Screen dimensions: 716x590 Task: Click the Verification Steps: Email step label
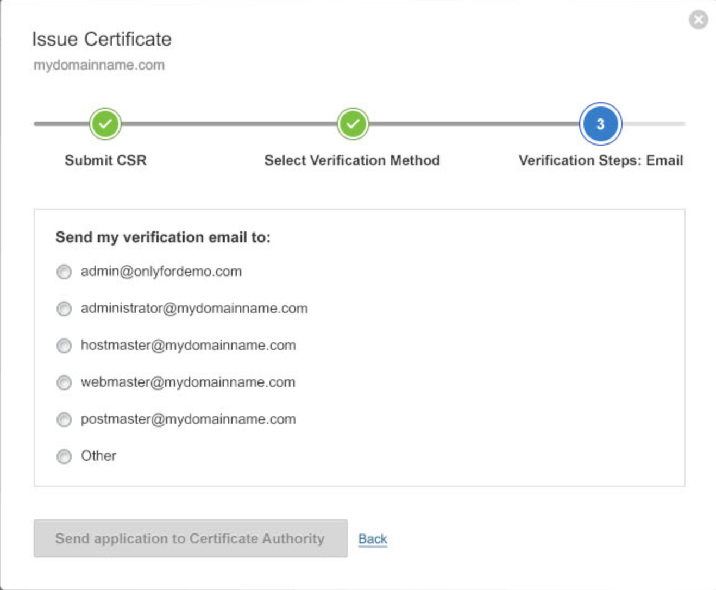600,160
